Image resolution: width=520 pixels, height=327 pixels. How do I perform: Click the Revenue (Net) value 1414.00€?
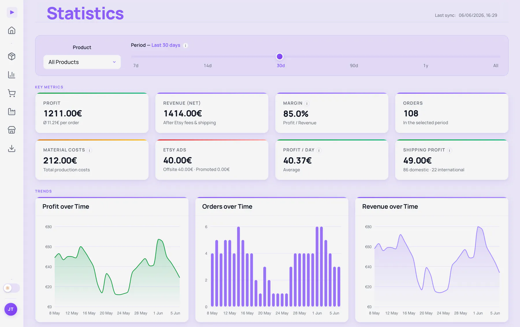[183, 113]
